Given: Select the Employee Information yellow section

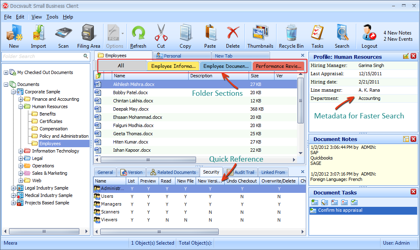Looking at the screenshot, I should (x=173, y=66).
